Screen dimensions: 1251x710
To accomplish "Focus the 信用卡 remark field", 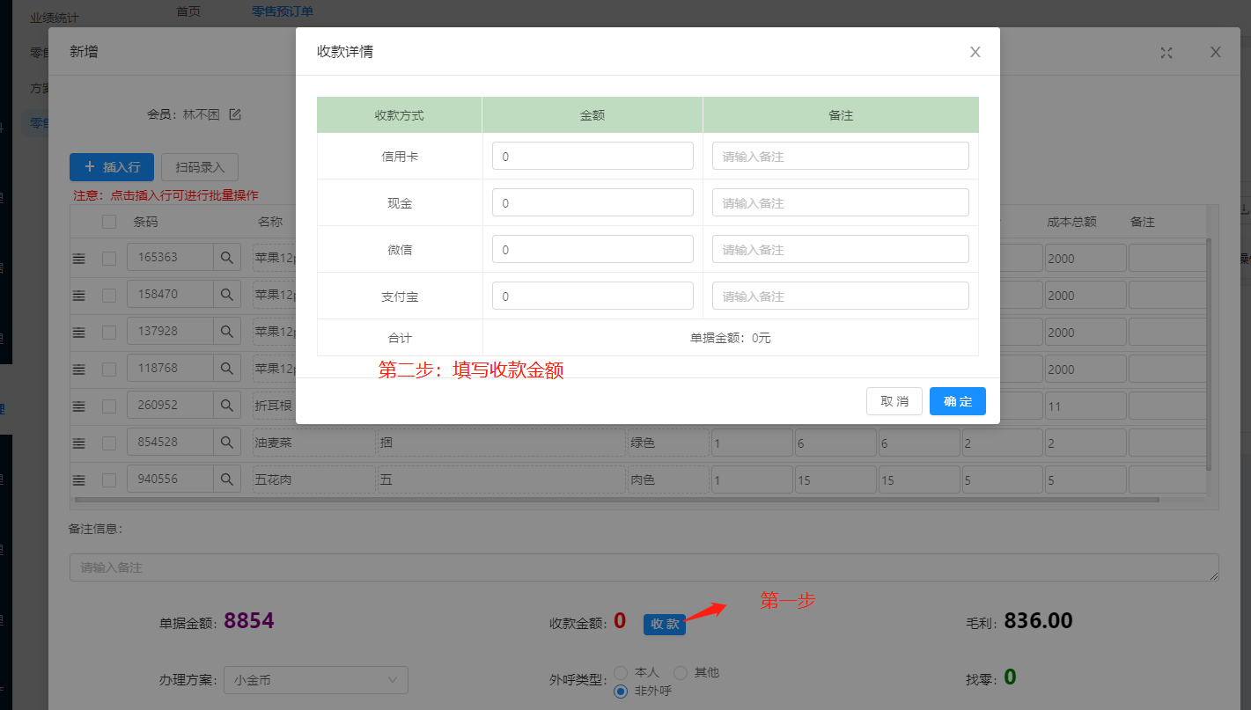I will click(x=841, y=157).
